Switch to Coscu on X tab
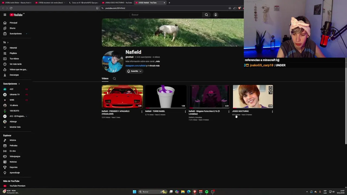This screenshot has width=347, height=195. click(x=83, y=3)
